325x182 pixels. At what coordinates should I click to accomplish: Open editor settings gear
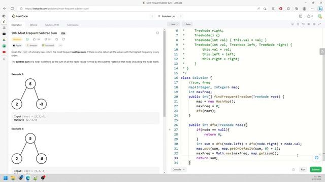314,24
